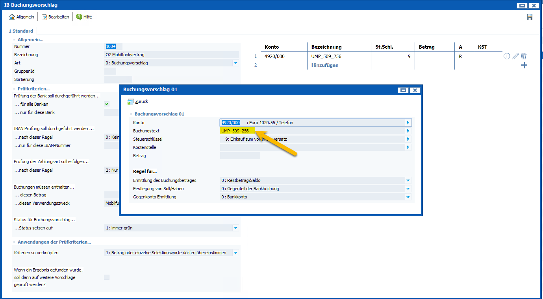This screenshot has width=543, height=299.
Task: Enable checking for further proposals checkbox
Action: pos(107,277)
